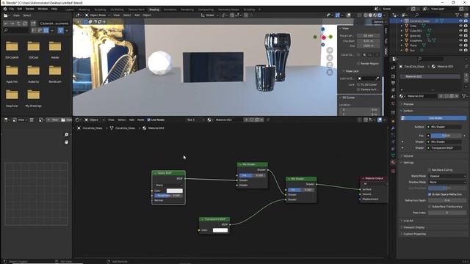
Task: Hide the Sun object in the outliner
Action: click(x=460, y=51)
